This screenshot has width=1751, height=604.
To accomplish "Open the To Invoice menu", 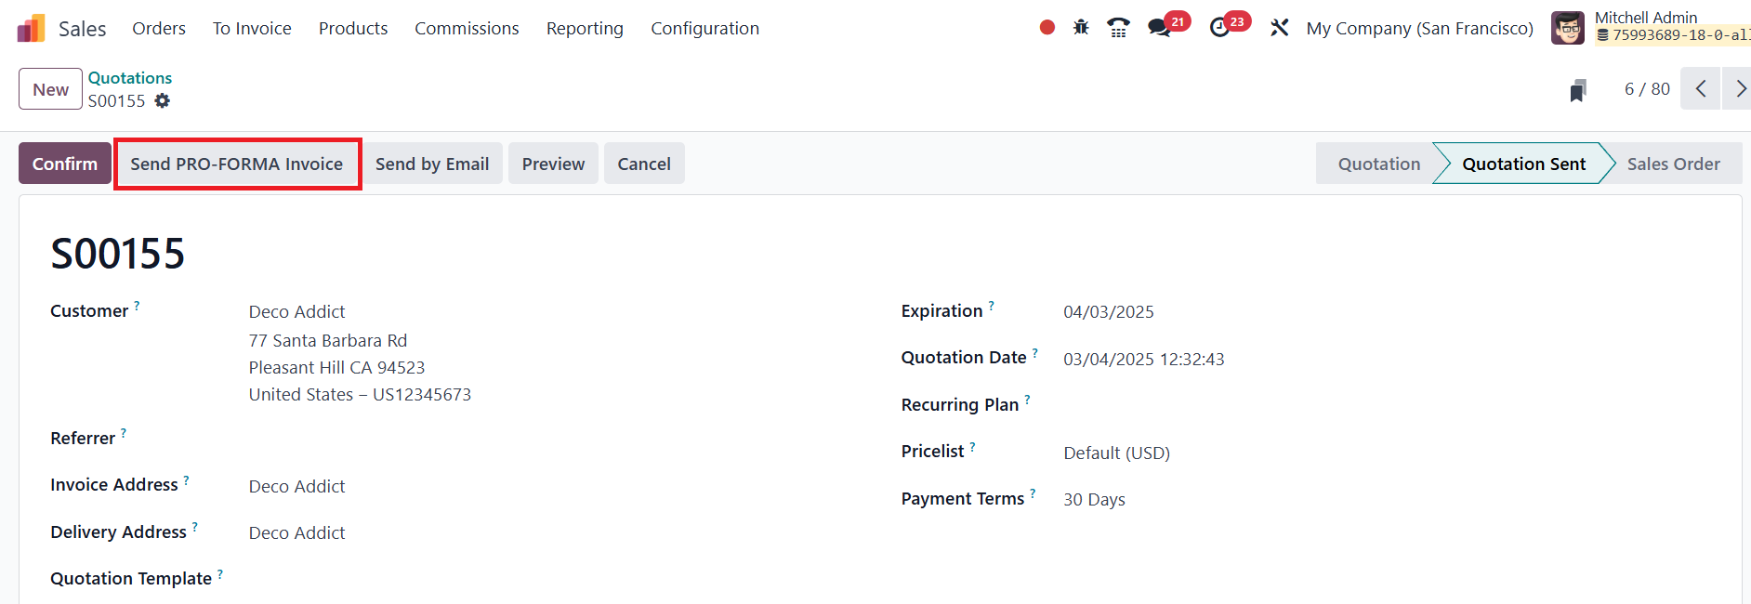I will point(252,29).
